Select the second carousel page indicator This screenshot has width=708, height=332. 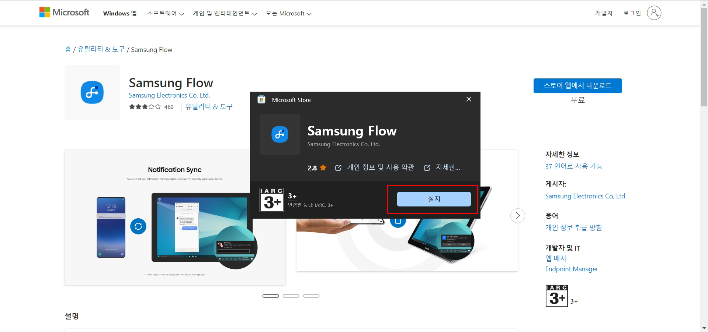coord(291,296)
